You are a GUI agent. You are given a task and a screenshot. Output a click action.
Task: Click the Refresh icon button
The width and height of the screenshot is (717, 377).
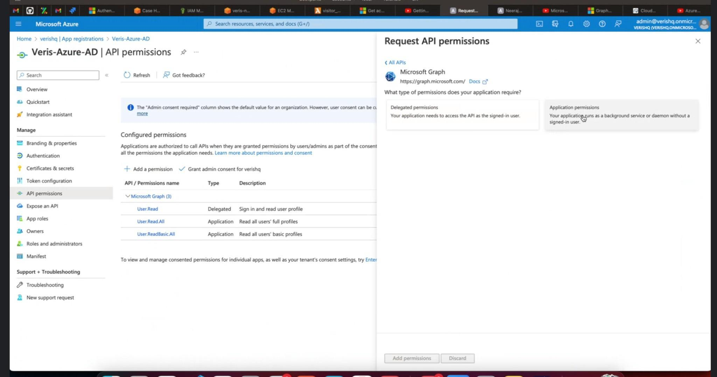coord(127,75)
